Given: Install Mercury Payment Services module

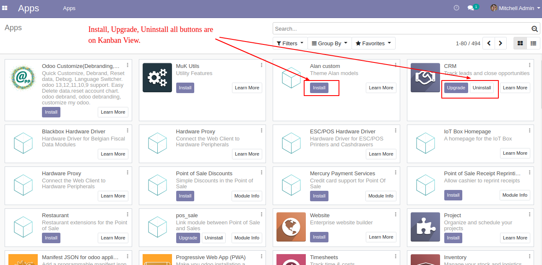Looking at the screenshot, I should [319, 196].
